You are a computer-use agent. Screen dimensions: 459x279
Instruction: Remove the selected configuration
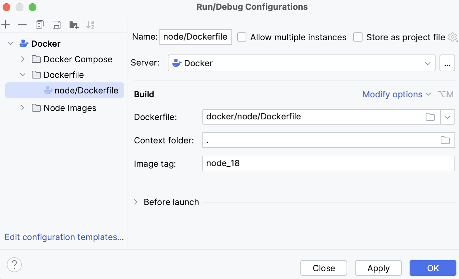coord(22,24)
